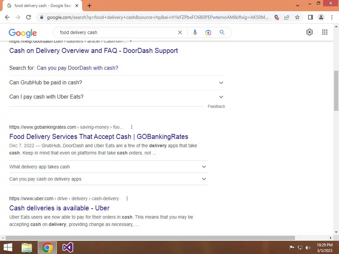
Task: Open the volume control tray icon
Action: [308, 247]
